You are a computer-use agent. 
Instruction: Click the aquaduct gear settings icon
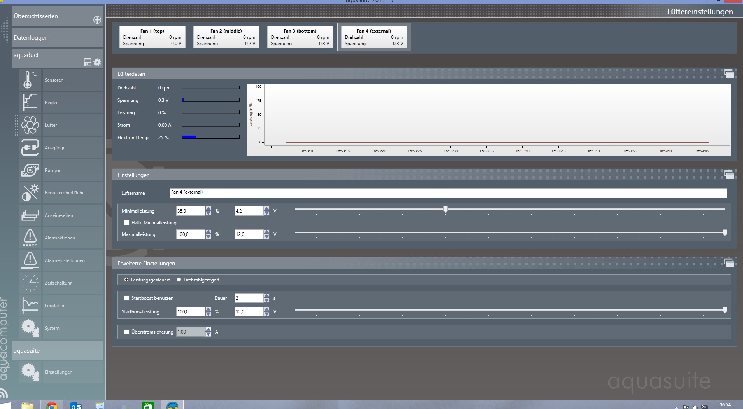pyautogui.click(x=97, y=62)
